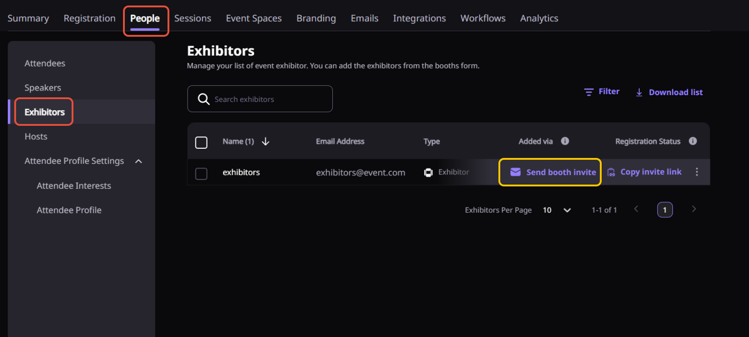Go to previous page using left arrow
This screenshot has height=337, width=749.
[636, 209]
